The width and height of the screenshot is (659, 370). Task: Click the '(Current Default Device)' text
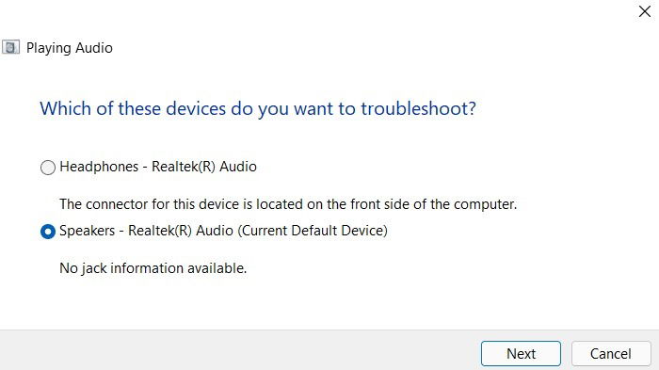[313, 231]
